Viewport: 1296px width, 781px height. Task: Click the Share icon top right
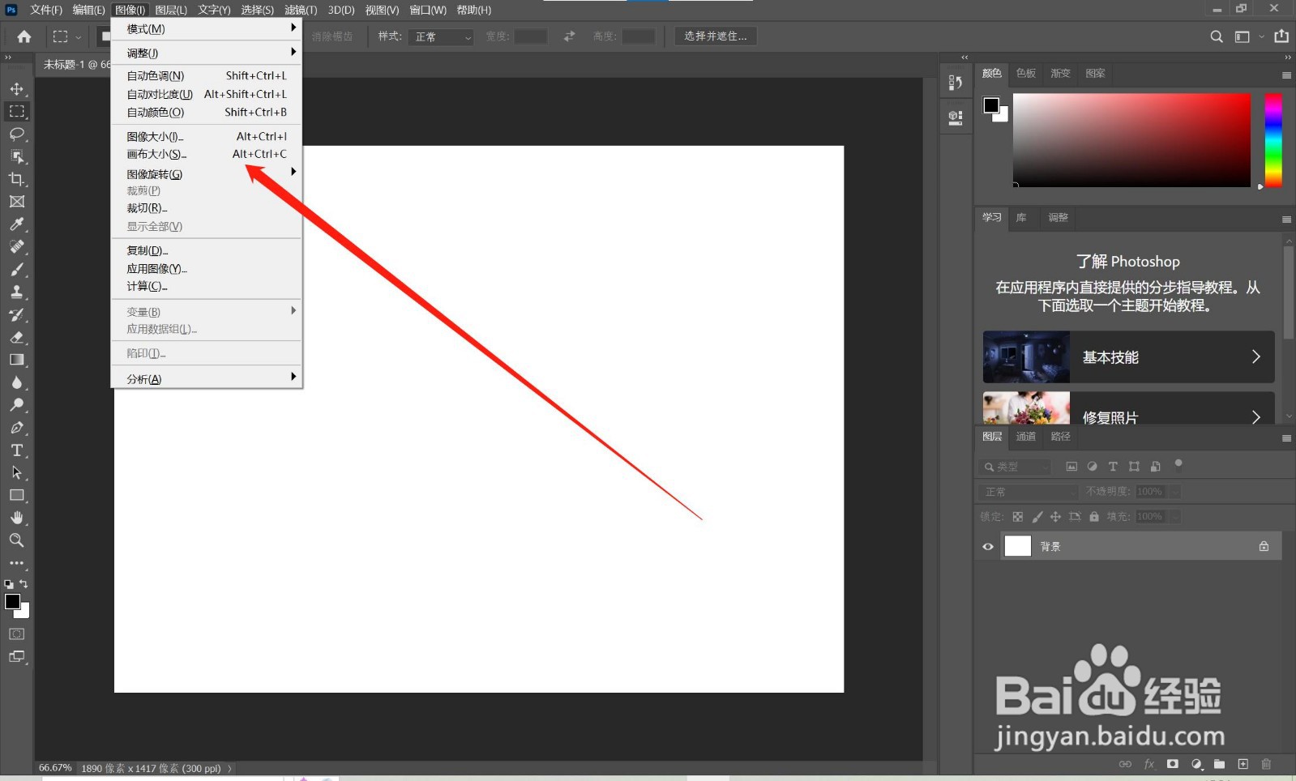pos(1281,36)
